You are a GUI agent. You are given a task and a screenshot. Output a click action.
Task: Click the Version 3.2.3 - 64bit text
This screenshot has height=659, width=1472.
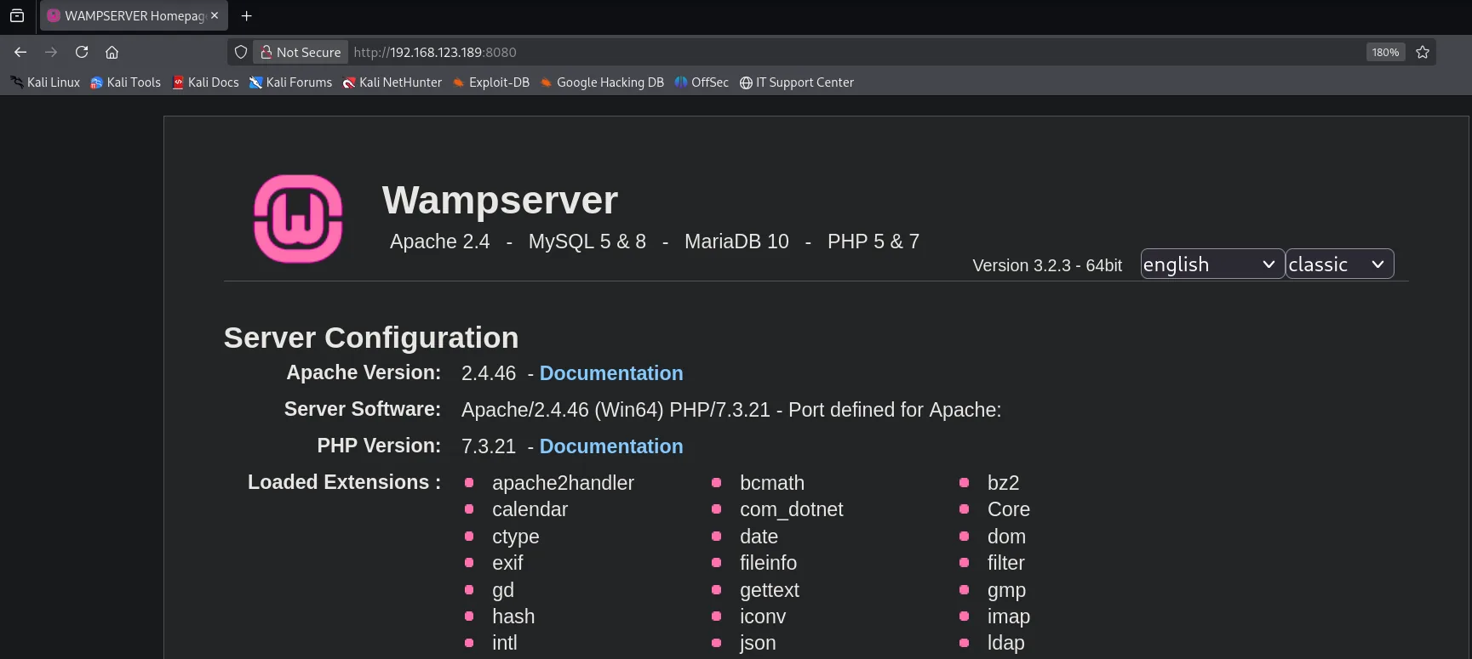1047,265
